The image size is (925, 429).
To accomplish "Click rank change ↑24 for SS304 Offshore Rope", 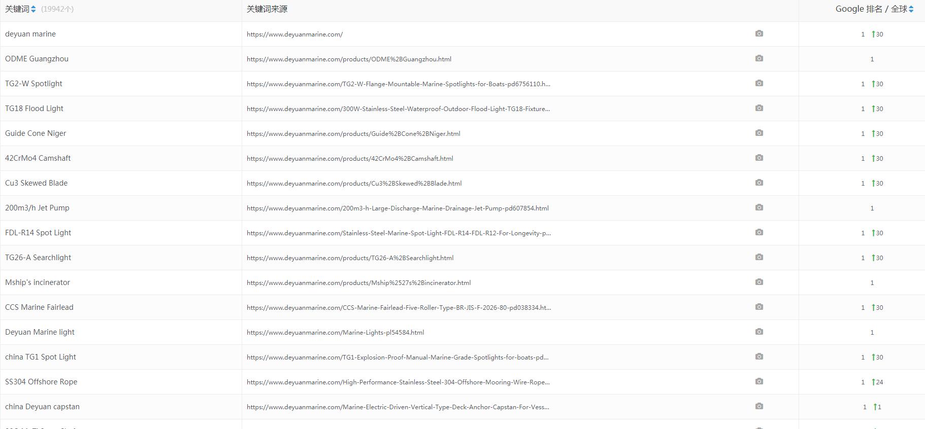I will point(877,382).
